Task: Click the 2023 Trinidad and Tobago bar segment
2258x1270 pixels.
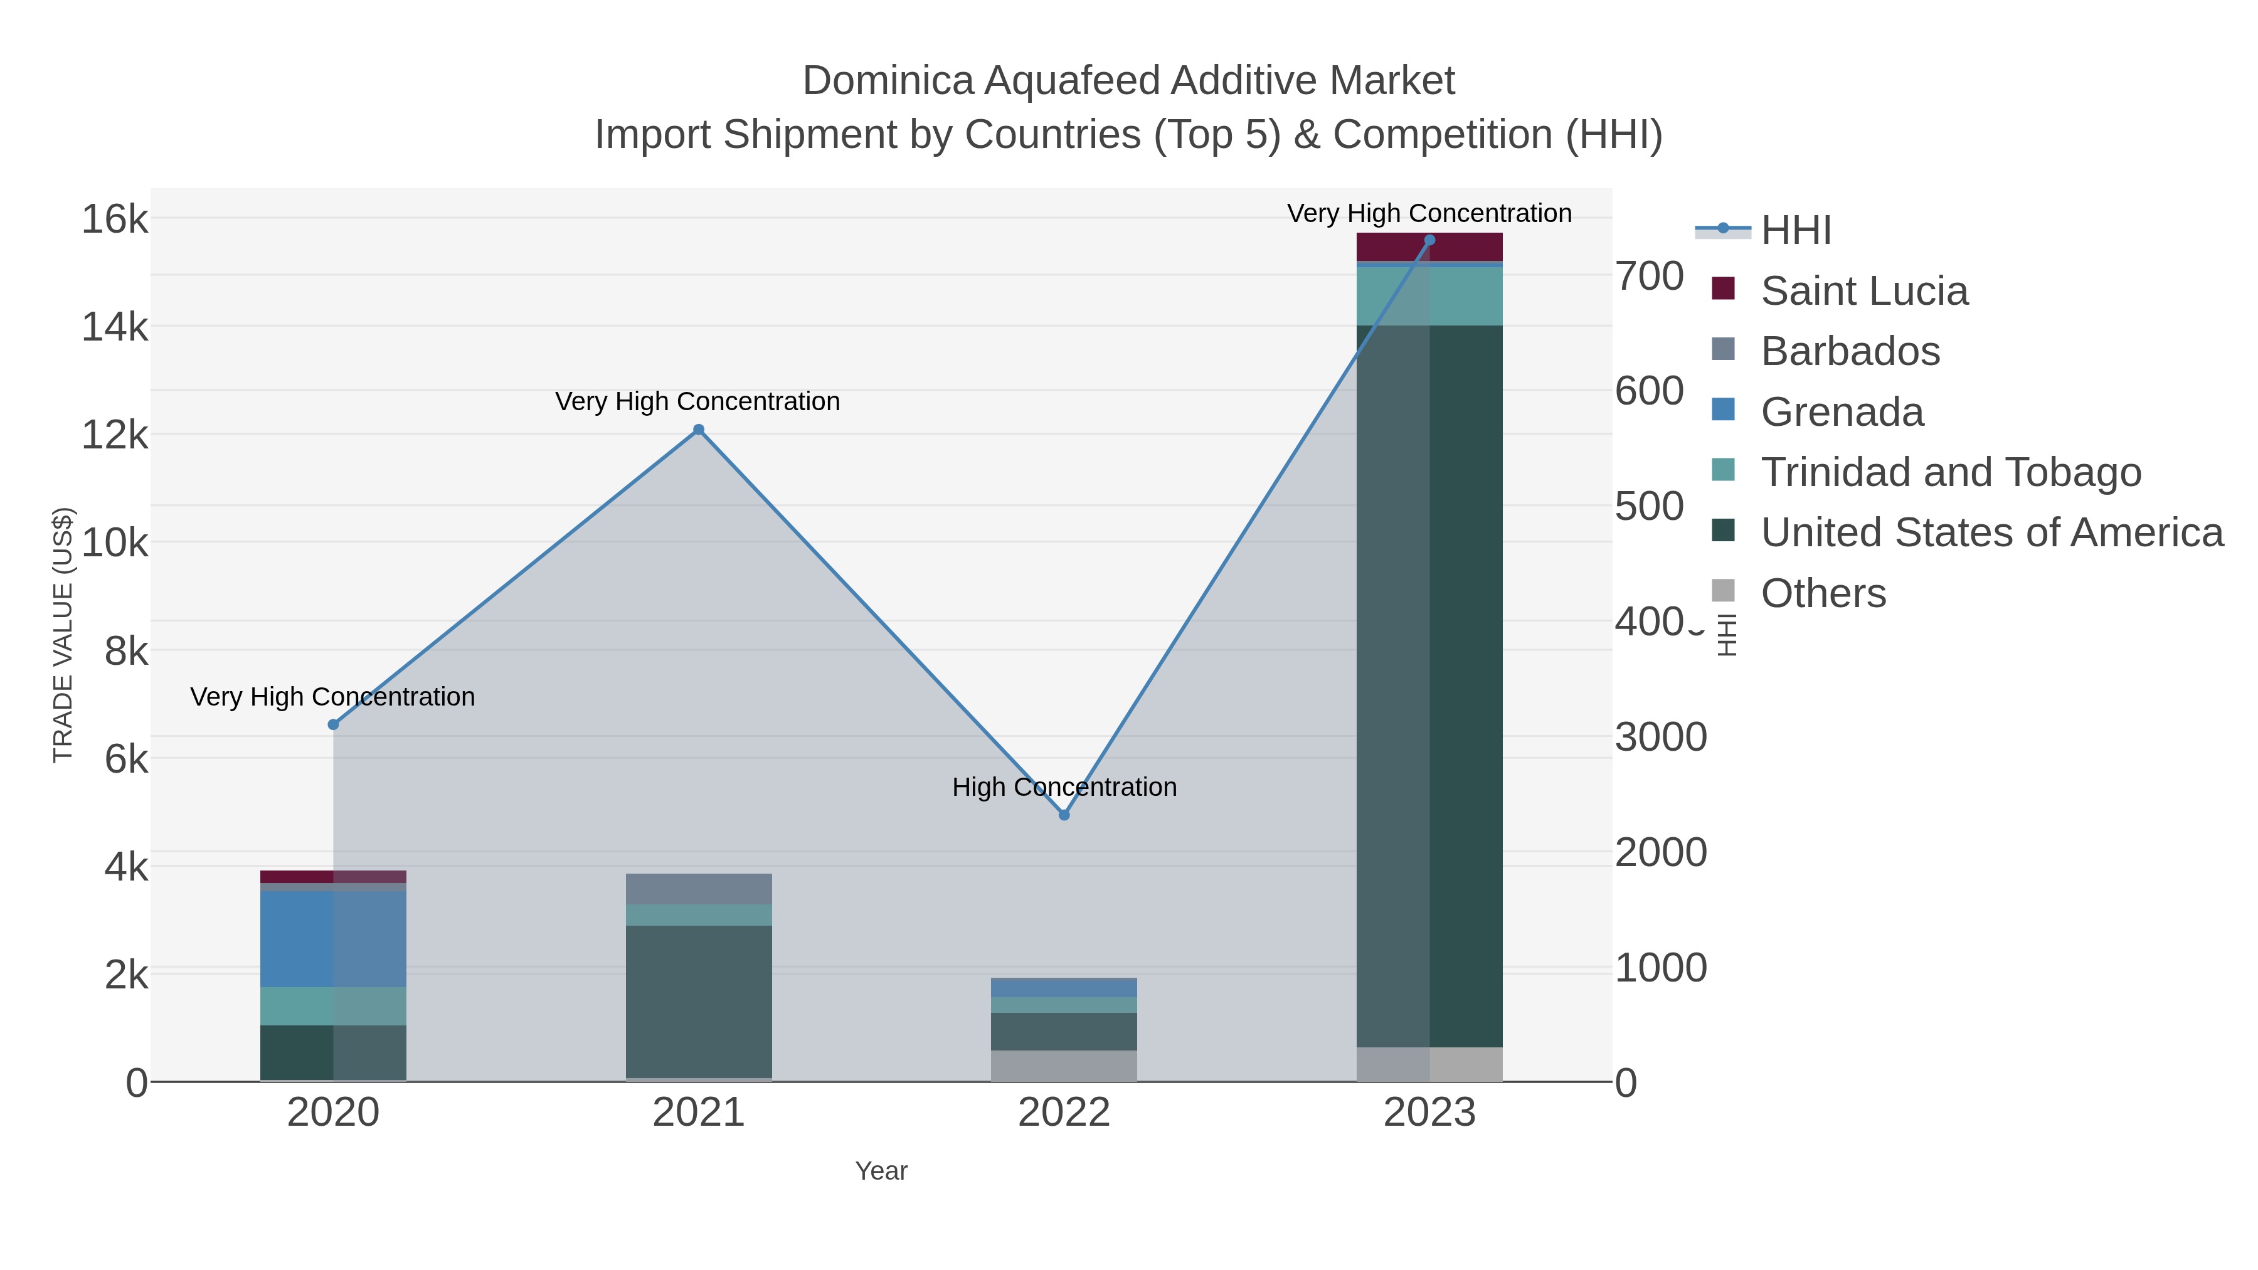Action: pyautogui.click(x=1429, y=296)
